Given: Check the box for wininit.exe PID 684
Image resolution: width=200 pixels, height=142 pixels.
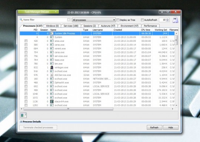Looking at the screenshot, I should click(x=26, y=48).
